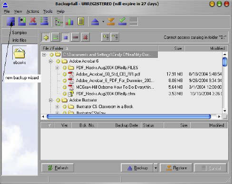Image resolution: width=232 pixels, height=184 pixels.
Task: Open the Actions menu
Action: [x=33, y=11]
